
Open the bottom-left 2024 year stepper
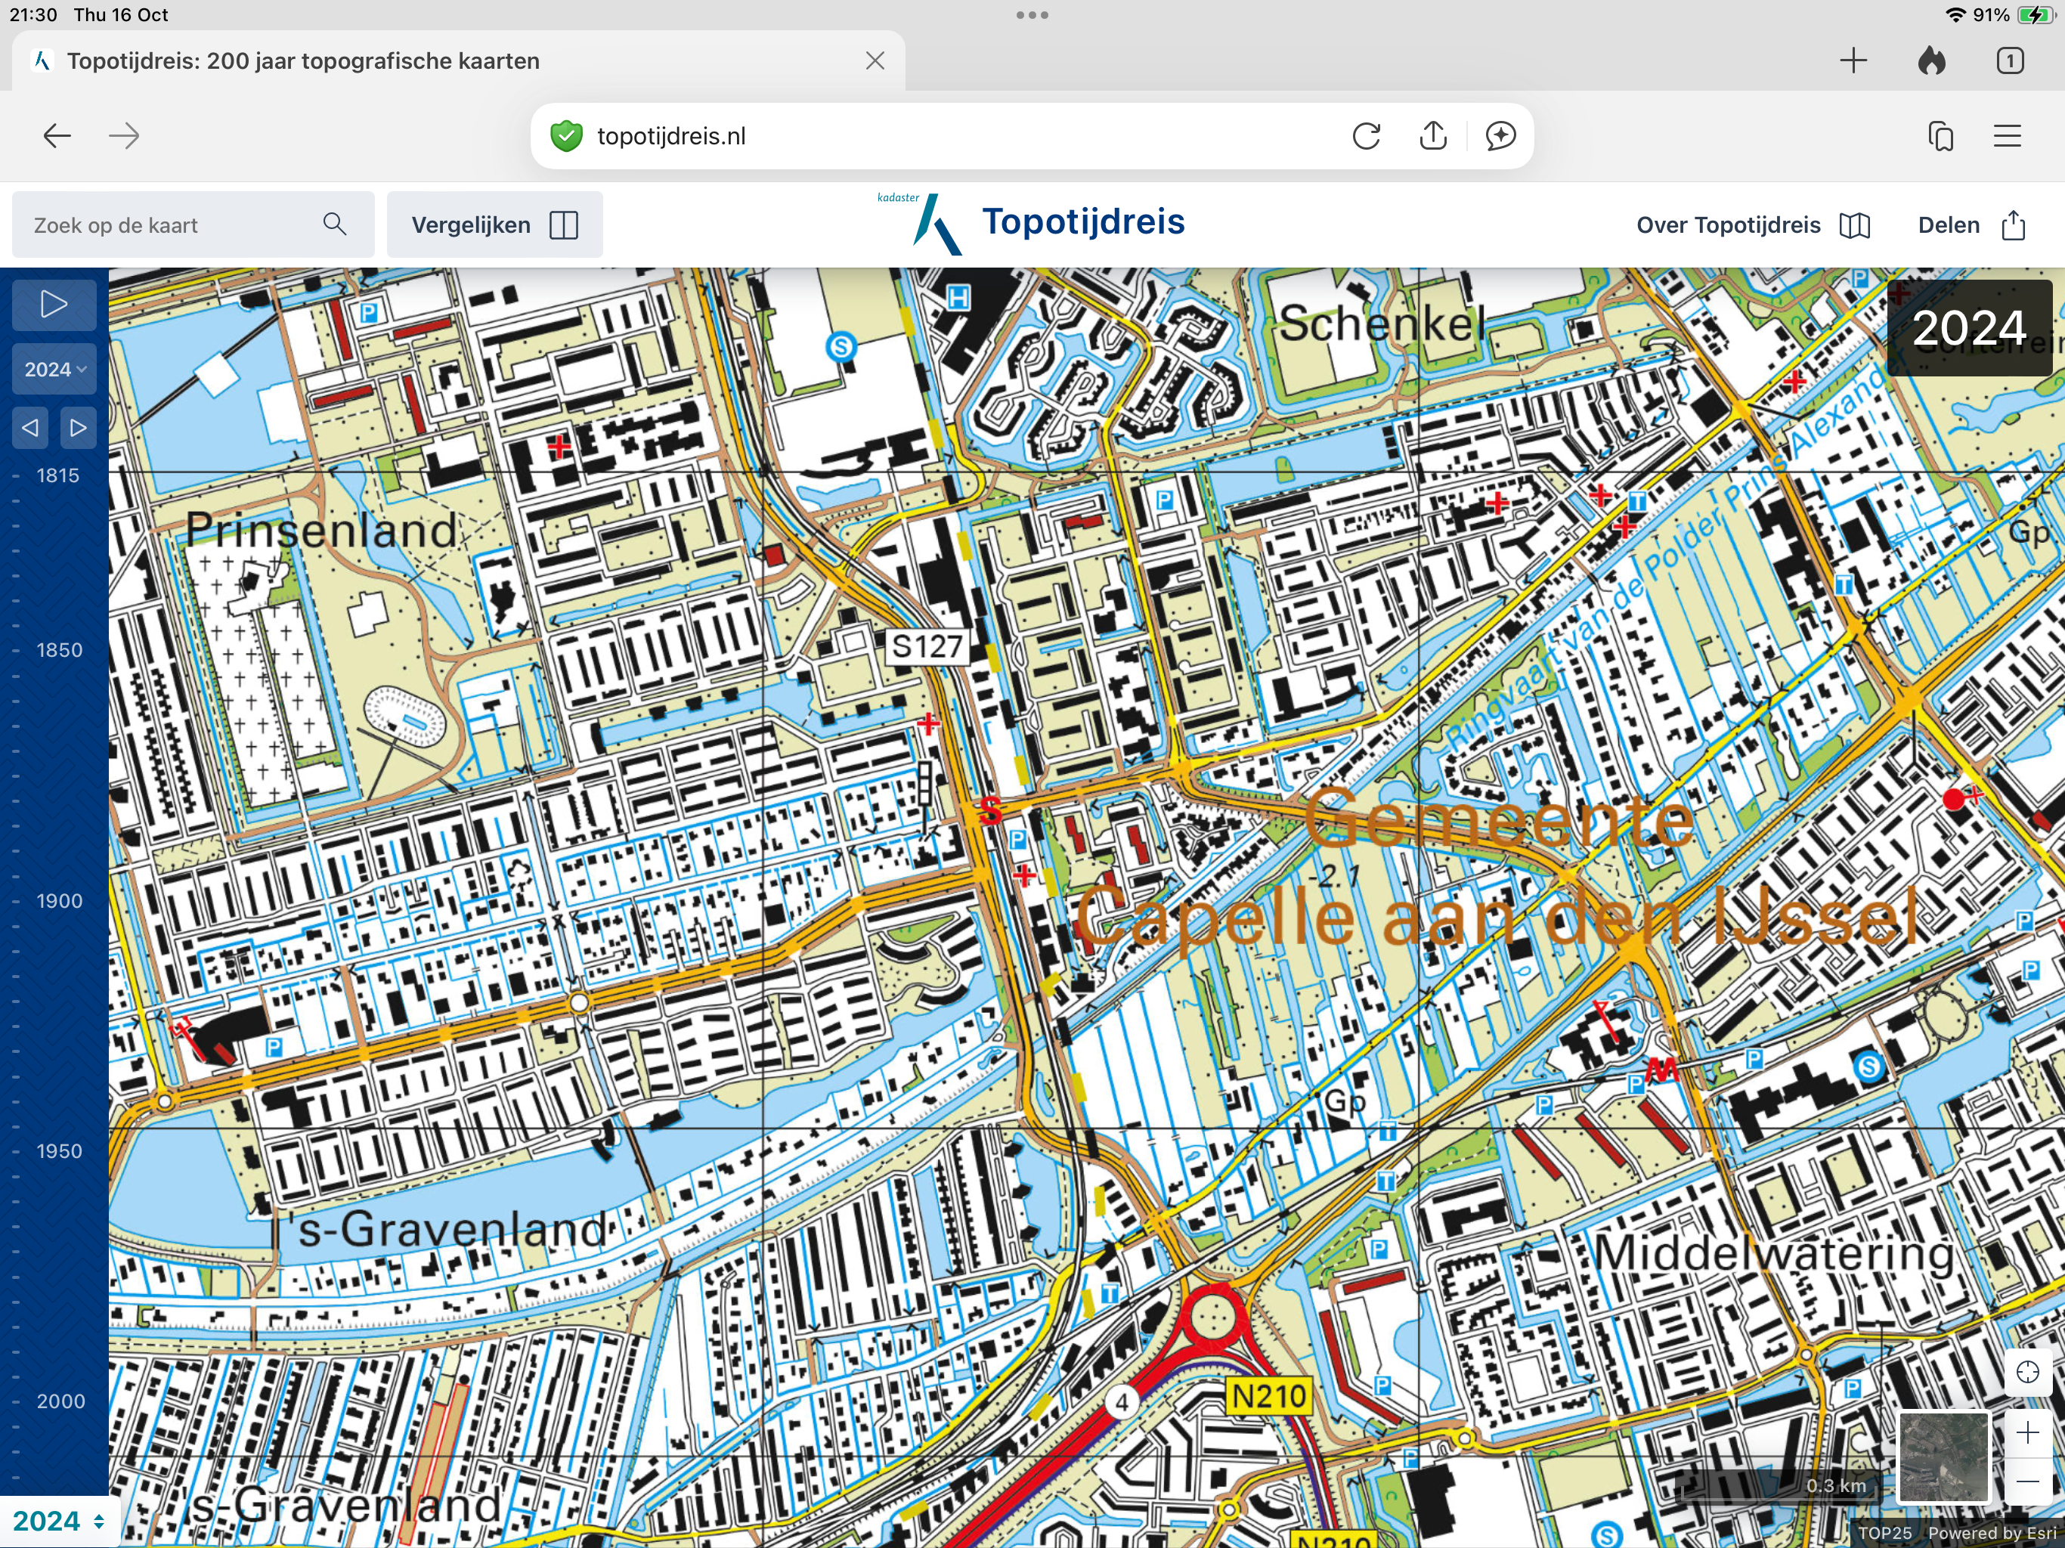tap(58, 1521)
